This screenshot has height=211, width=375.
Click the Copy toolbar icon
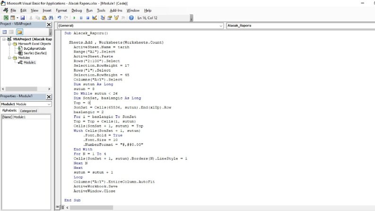pyautogui.click(x=37, y=18)
